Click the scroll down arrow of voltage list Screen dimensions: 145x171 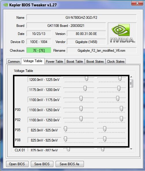point(131,149)
